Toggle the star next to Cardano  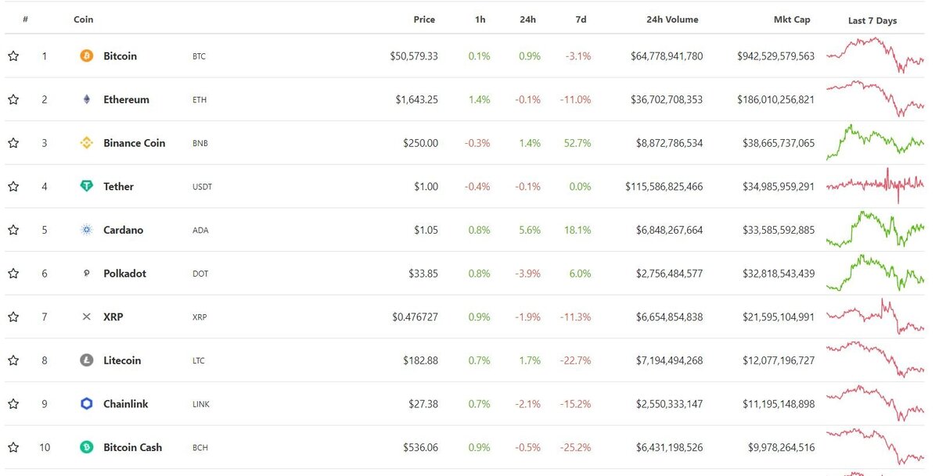13,230
